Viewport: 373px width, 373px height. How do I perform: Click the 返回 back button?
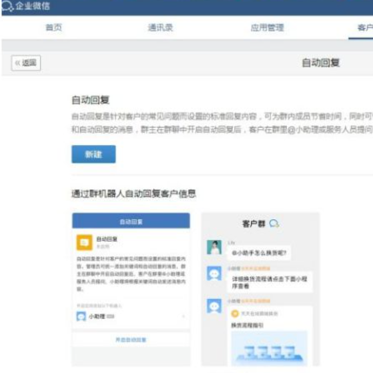click(26, 63)
